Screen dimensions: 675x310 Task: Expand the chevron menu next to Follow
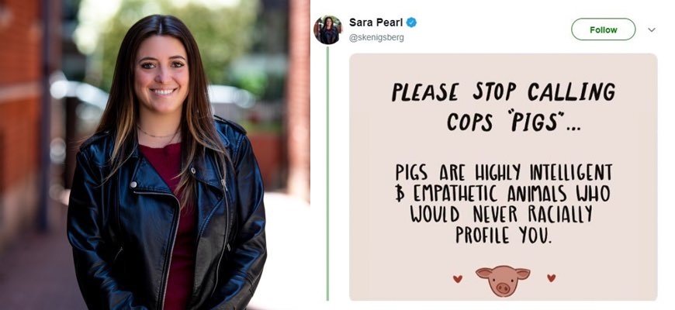coord(652,29)
